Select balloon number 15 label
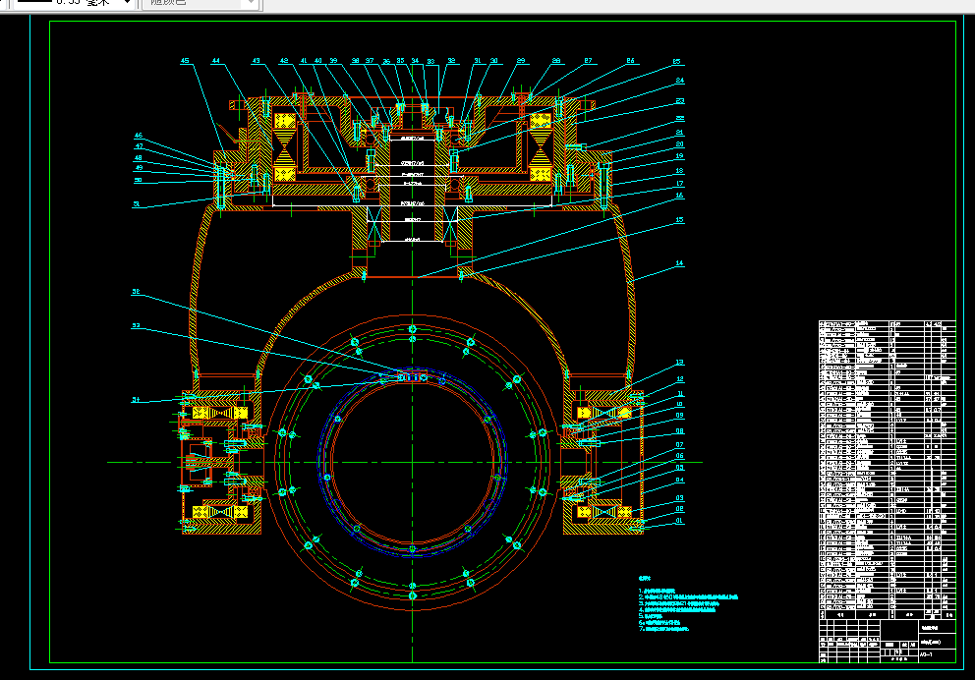 [x=679, y=220]
